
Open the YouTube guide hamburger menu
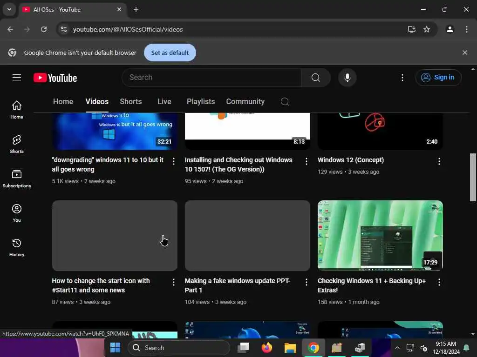coord(17,78)
